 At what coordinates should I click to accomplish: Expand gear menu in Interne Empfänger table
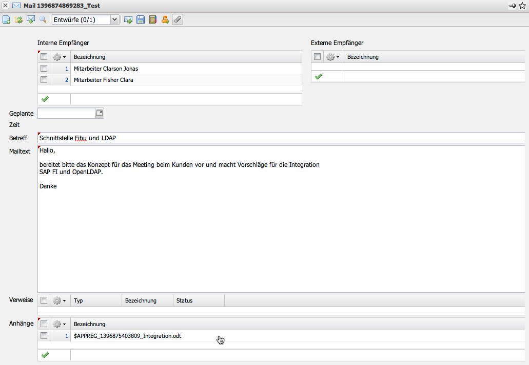coord(60,57)
